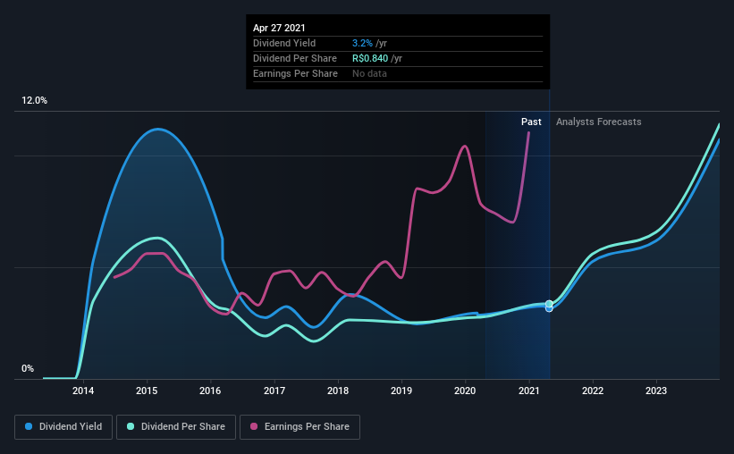Click the Analysts Forecasts label
Viewport: 734px width, 454px height.
[x=599, y=122]
